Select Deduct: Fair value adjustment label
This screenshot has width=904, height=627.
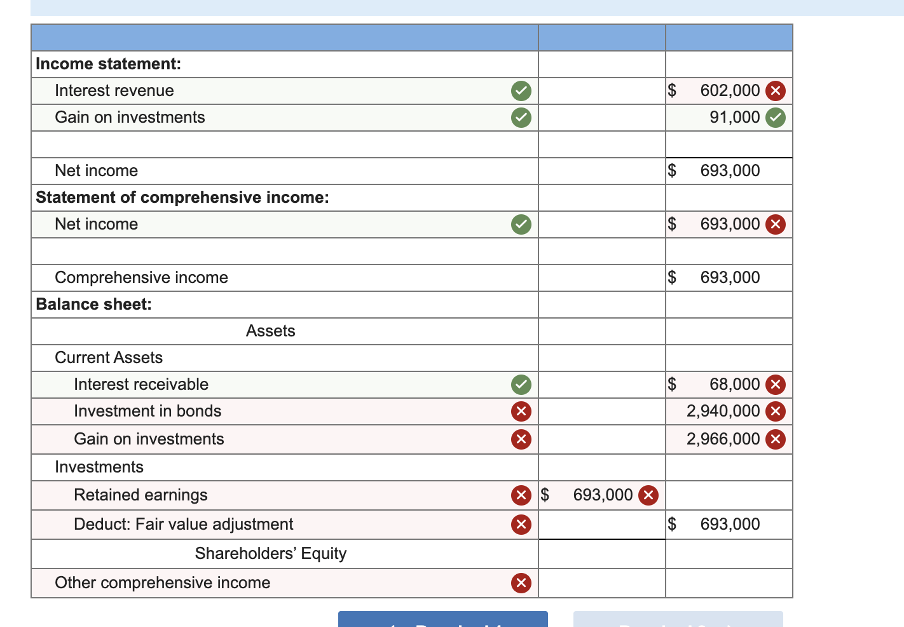[183, 525]
